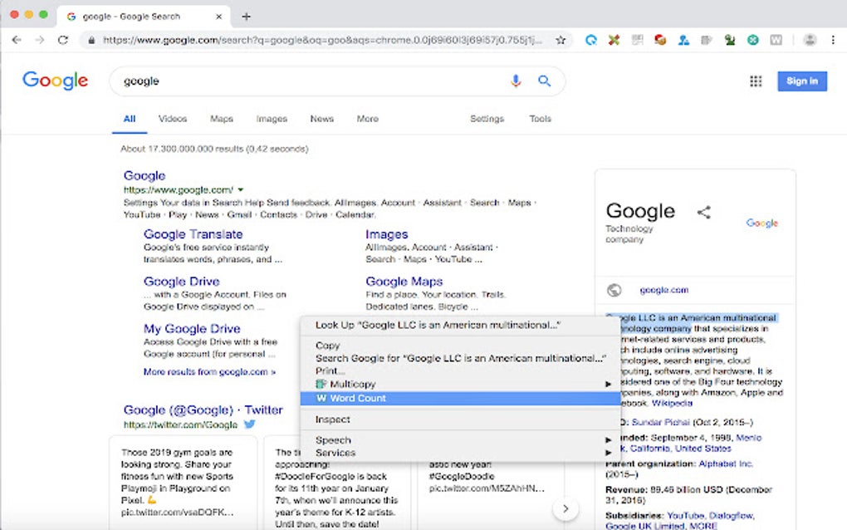The width and height of the screenshot is (847, 530).
Task: Choose Word Count in the context menu
Action: (x=460, y=398)
